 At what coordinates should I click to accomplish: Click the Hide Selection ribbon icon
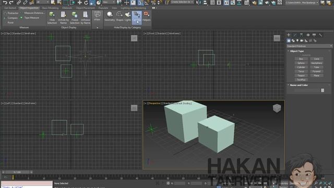pyautogui.click(x=52, y=18)
